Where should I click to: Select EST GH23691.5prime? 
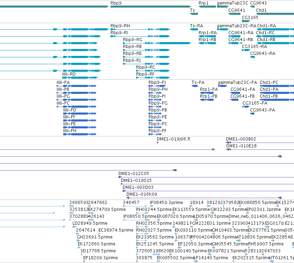point(95,237)
